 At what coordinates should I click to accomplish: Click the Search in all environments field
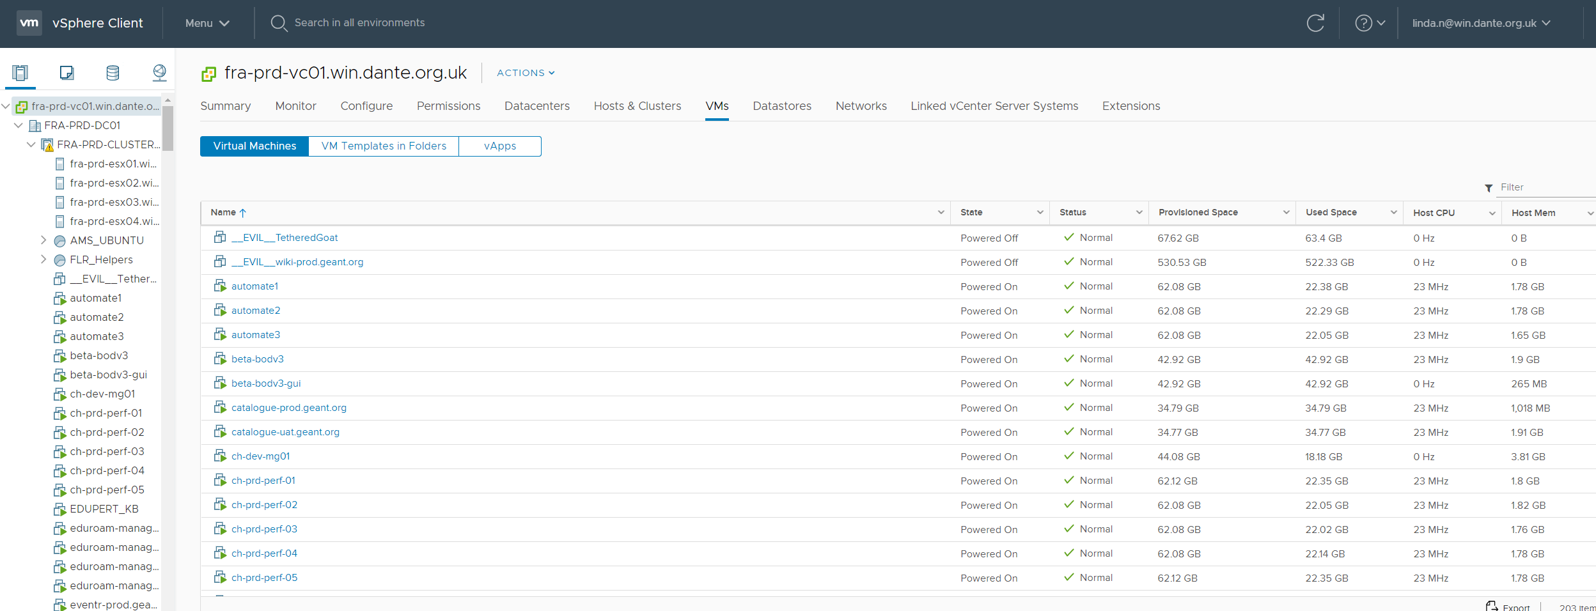359,23
